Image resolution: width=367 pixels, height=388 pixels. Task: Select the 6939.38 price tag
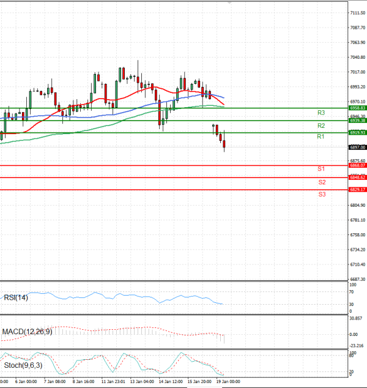click(x=357, y=121)
